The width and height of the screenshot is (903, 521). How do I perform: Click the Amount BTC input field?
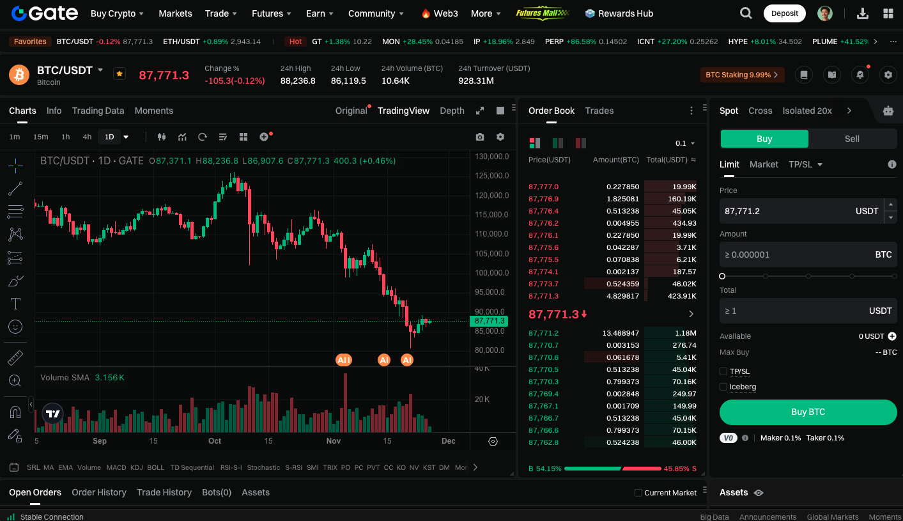tap(808, 254)
